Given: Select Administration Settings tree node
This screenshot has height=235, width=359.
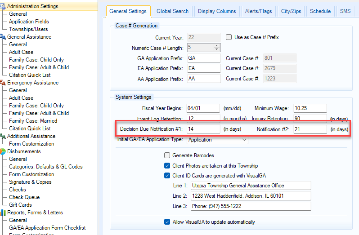Looking at the screenshot, I should point(33,6).
